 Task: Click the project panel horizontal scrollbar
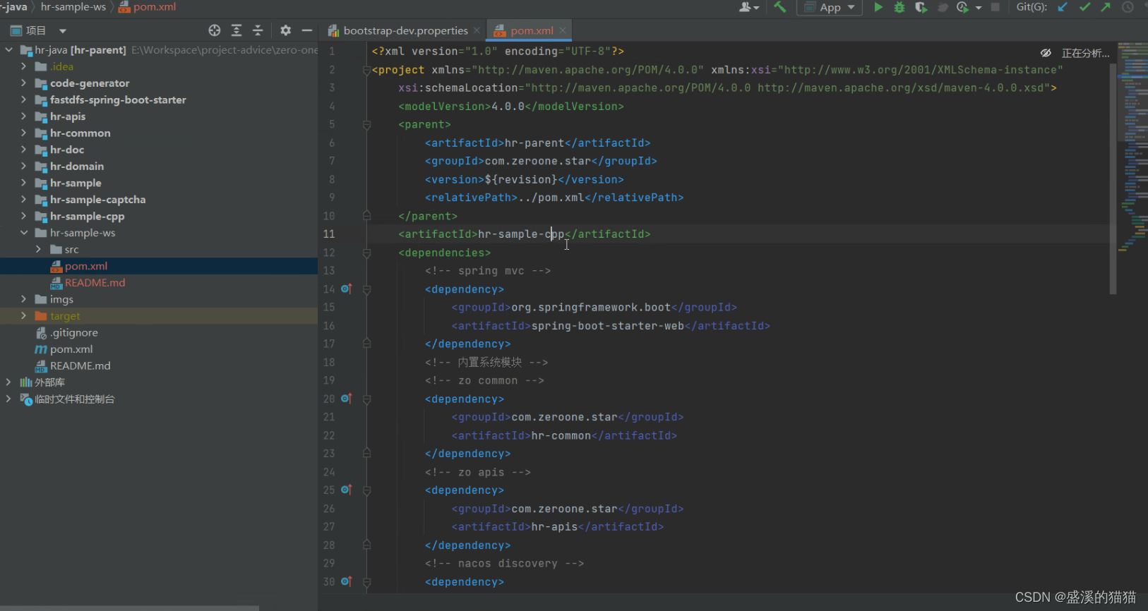[x=129, y=607]
